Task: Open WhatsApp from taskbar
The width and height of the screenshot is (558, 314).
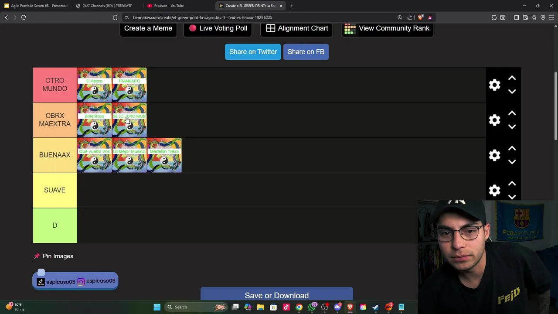Action: [312, 307]
